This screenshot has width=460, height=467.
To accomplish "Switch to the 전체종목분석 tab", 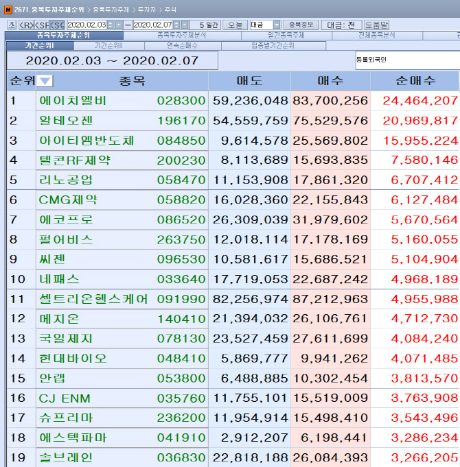I will 377,36.
